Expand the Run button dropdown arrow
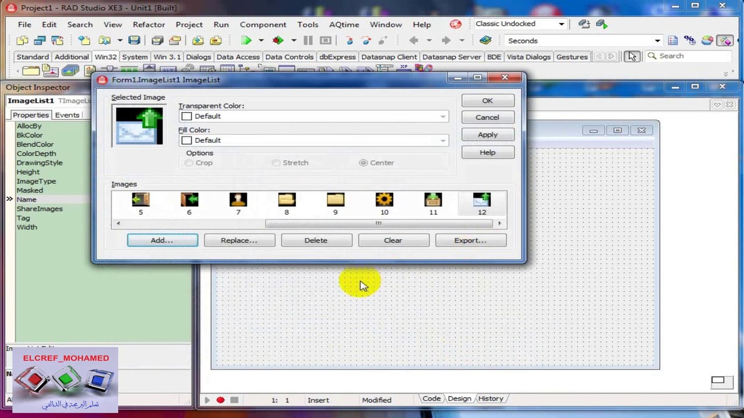744x418 pixels. (261, 41)
